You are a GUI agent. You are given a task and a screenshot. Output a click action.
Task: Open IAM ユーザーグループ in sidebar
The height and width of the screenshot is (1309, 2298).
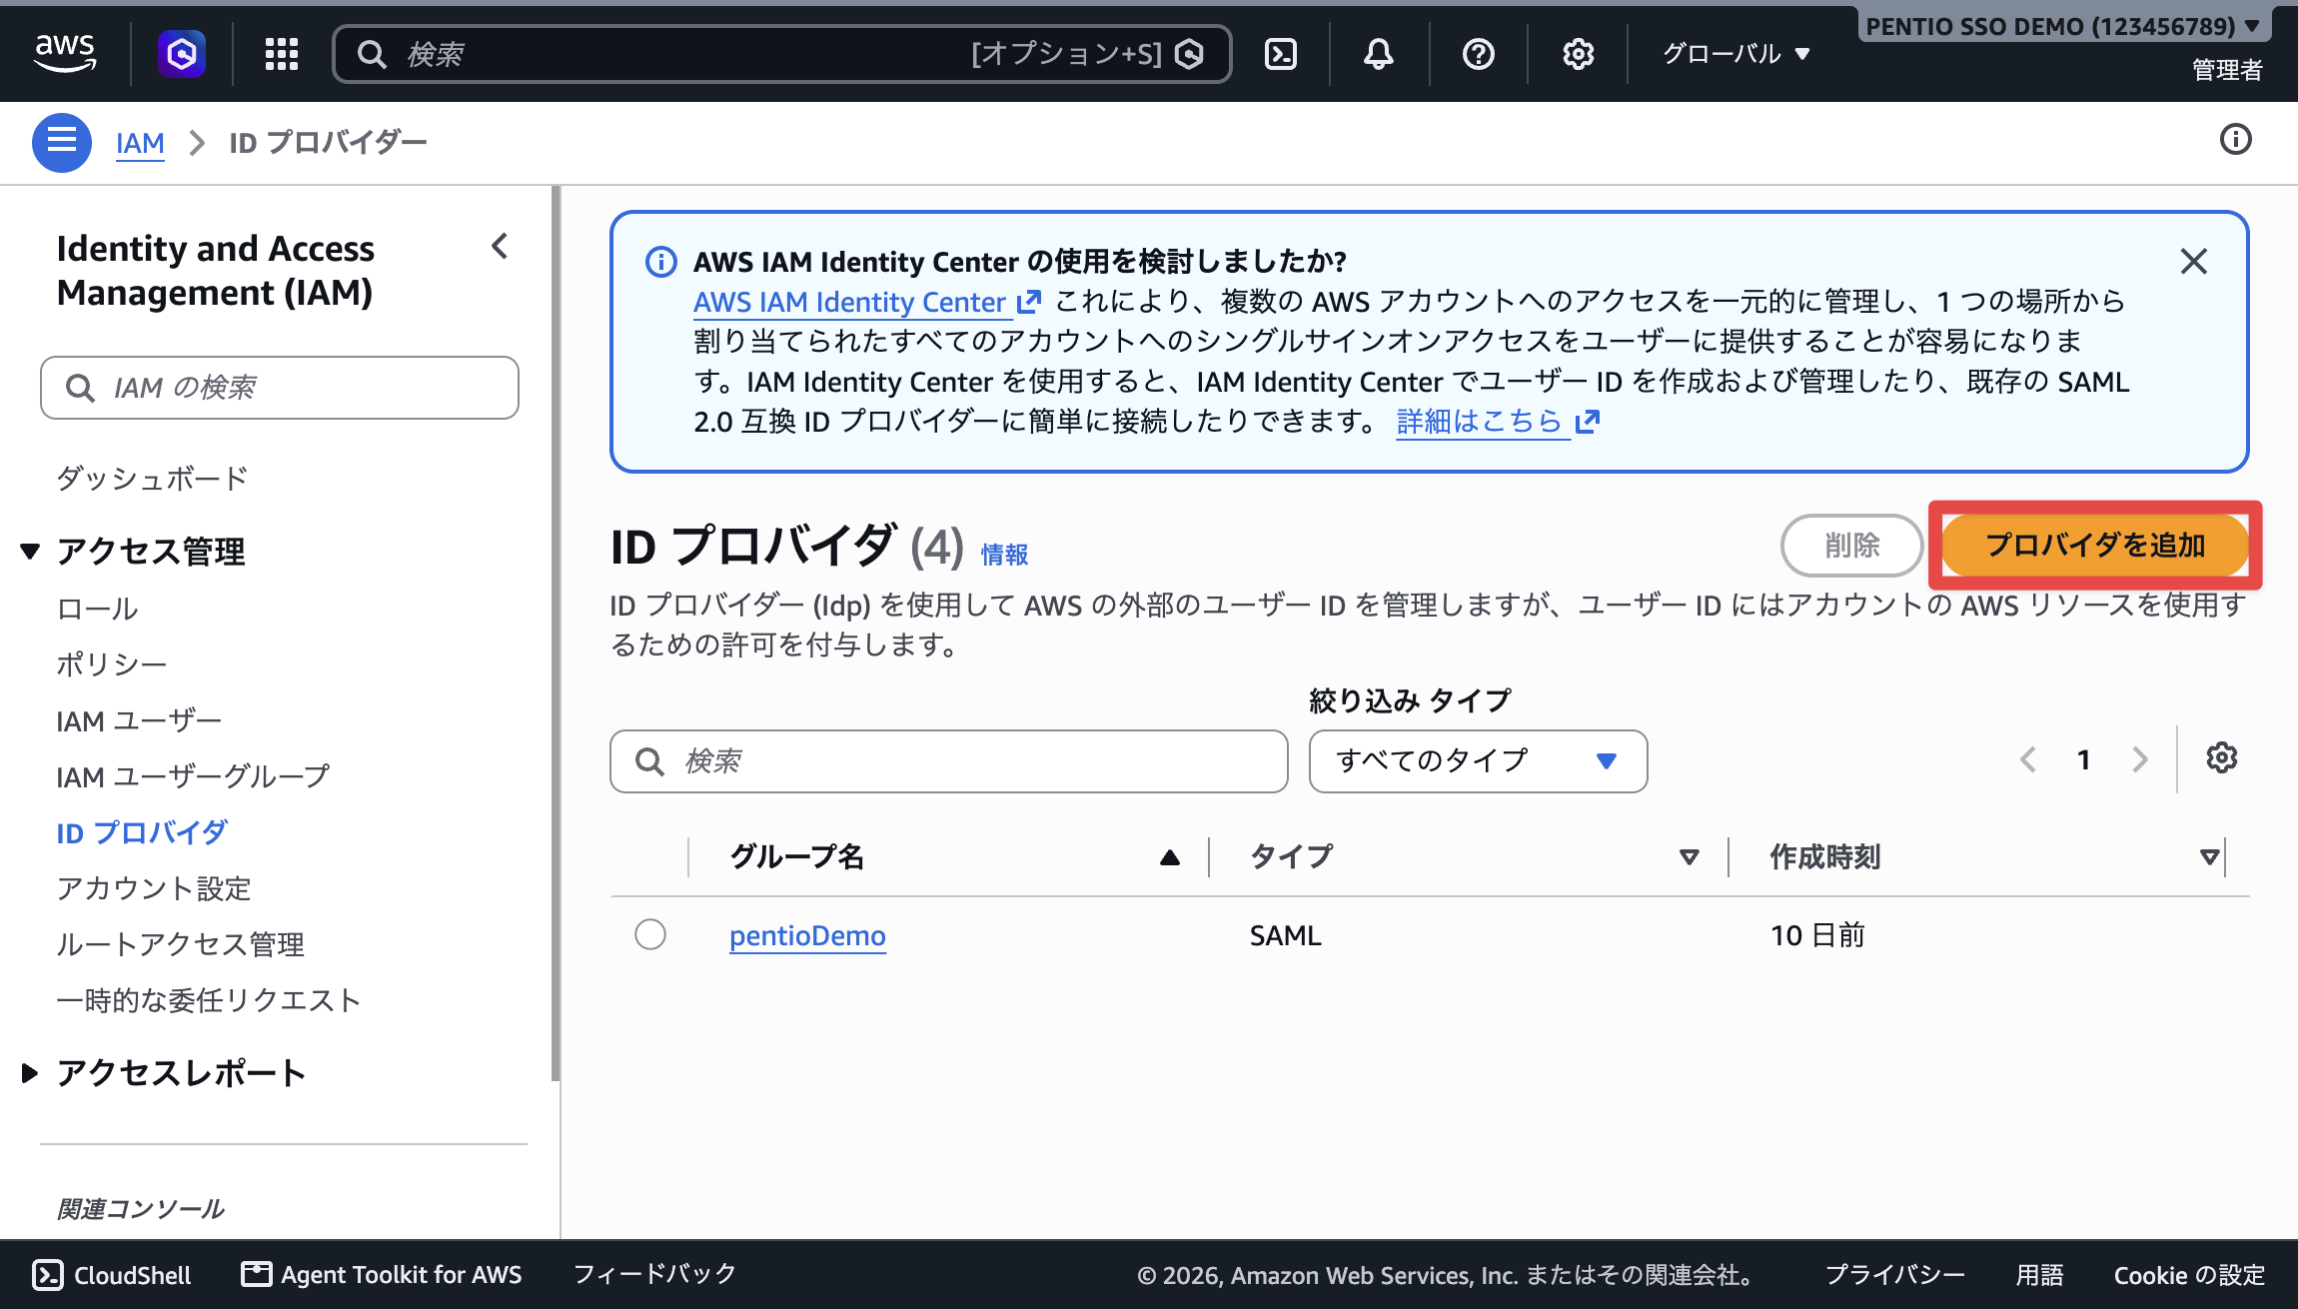[193, 776]
